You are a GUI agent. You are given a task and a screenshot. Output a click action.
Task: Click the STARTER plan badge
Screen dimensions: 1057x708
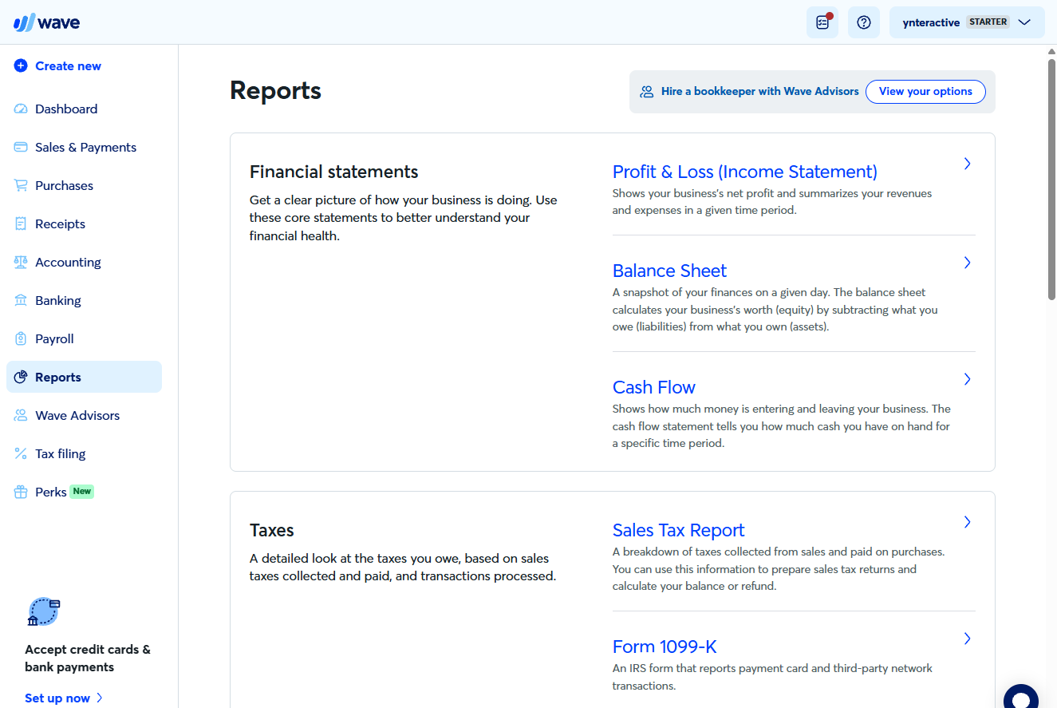[988, 22]
